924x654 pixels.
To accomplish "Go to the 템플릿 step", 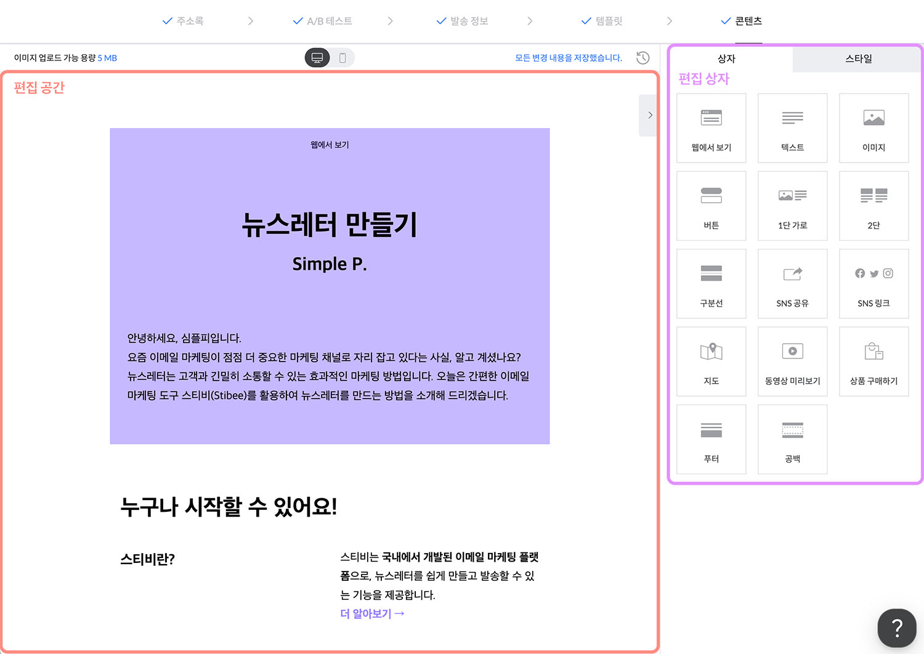I will coord(602,21).
